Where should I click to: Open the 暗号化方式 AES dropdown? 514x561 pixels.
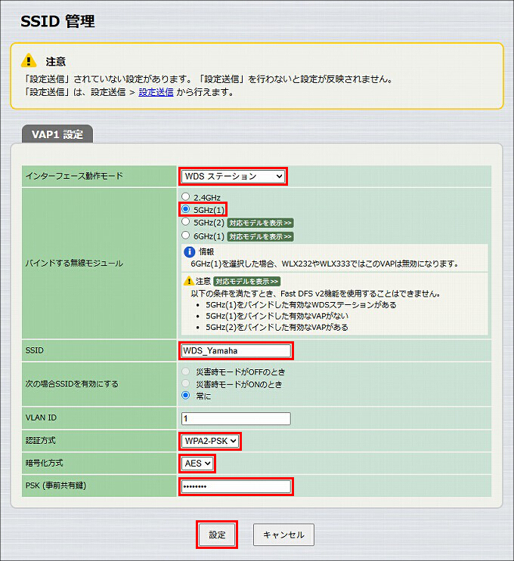click(x=197, y=464)
